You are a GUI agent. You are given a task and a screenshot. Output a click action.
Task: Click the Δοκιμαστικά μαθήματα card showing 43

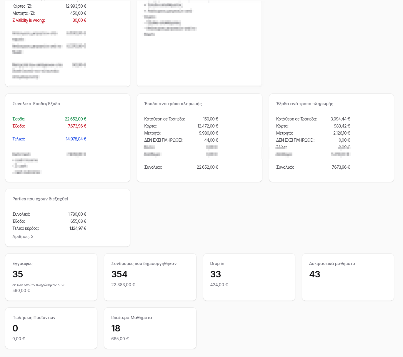[348, 277]
